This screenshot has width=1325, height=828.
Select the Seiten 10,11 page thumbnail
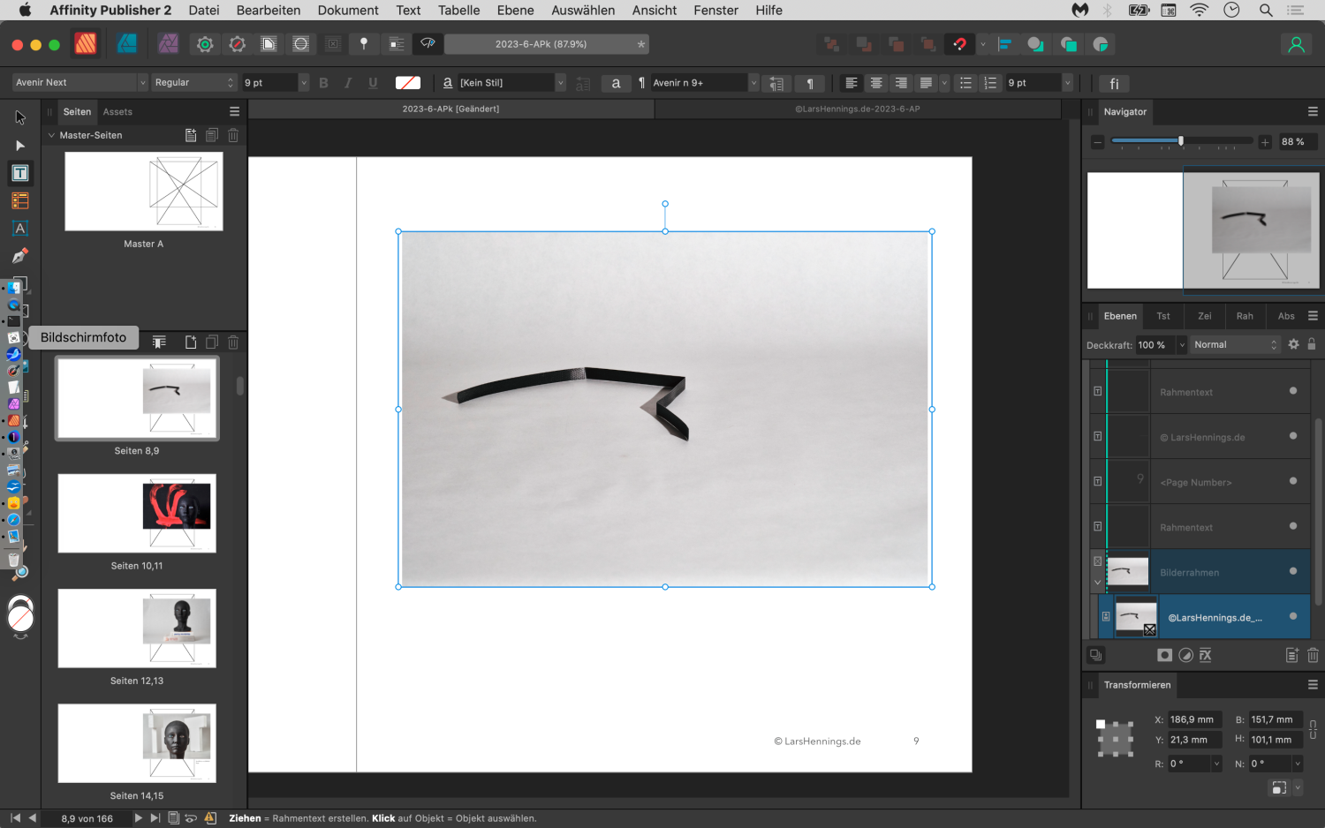click(x=137, y=514)
